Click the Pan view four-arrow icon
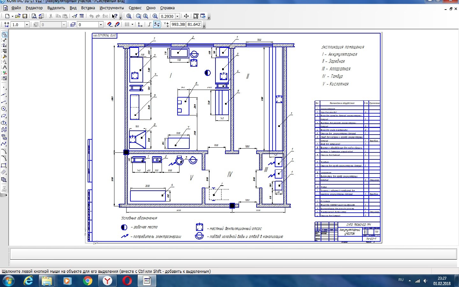This screenshot has width=459, height=287. [186, 16]
